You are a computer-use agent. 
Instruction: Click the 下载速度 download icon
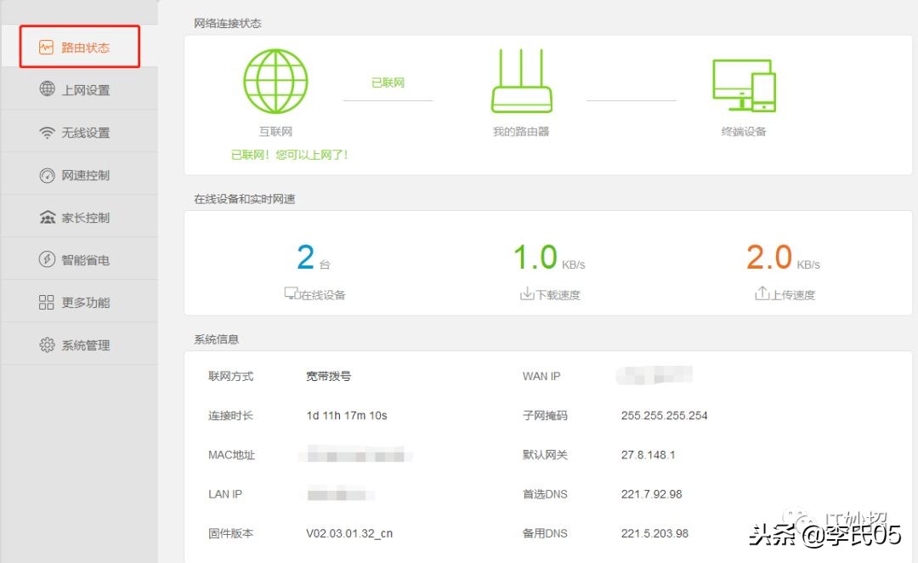(x=529, y=293)
